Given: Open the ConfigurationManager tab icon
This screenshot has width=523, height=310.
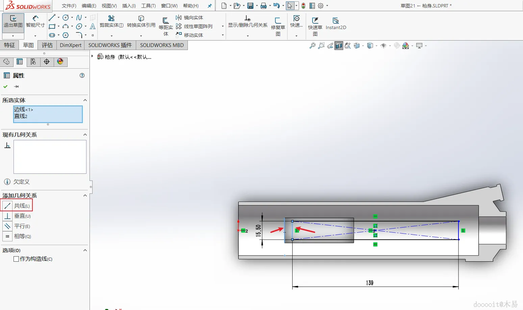Looking at the screenshot, I should click(x=33, y=62).
